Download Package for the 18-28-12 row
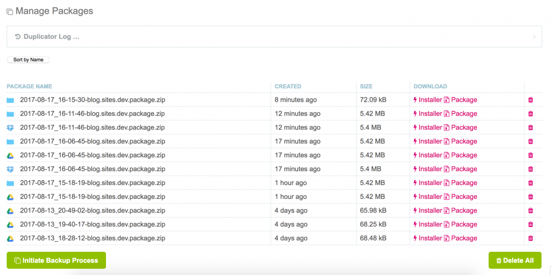The width and height of the screenshot is (552, 275). [x=460, y=239]
